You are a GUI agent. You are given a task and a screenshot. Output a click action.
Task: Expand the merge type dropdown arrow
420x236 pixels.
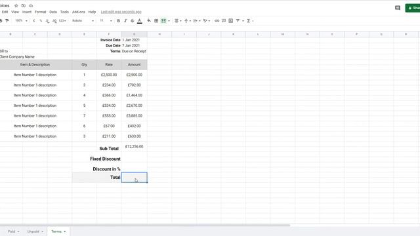tap(169, 21)
